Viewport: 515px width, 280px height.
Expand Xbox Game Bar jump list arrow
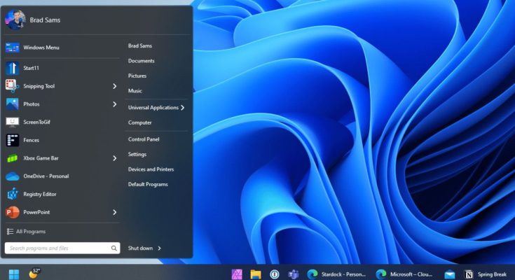(114, 158)
